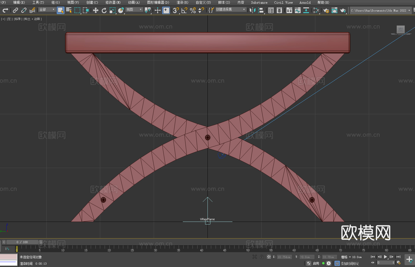Activate the Select Object tool

click(61, 10)
